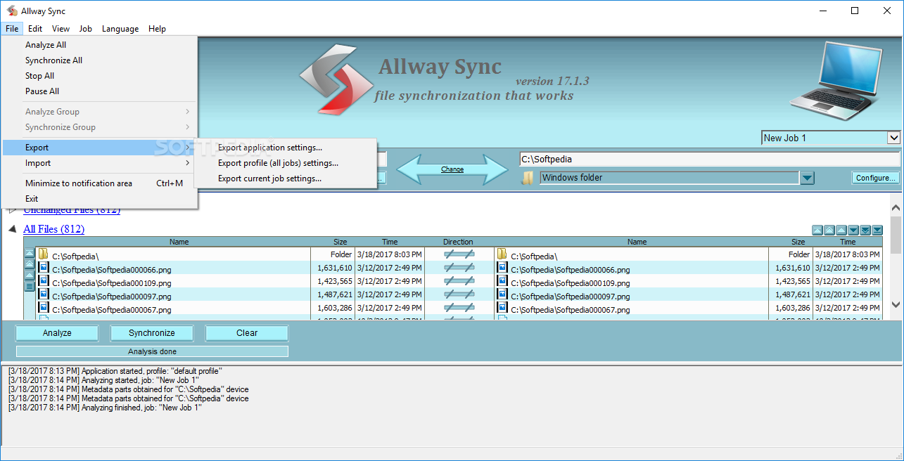Click the file list scrollbar up arrow

pos(896,209)
